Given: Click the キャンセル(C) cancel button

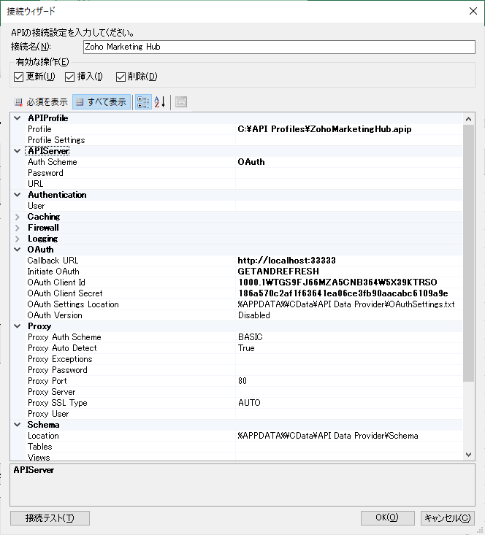Looking at the screenshot, I should (x=448, y=518).
